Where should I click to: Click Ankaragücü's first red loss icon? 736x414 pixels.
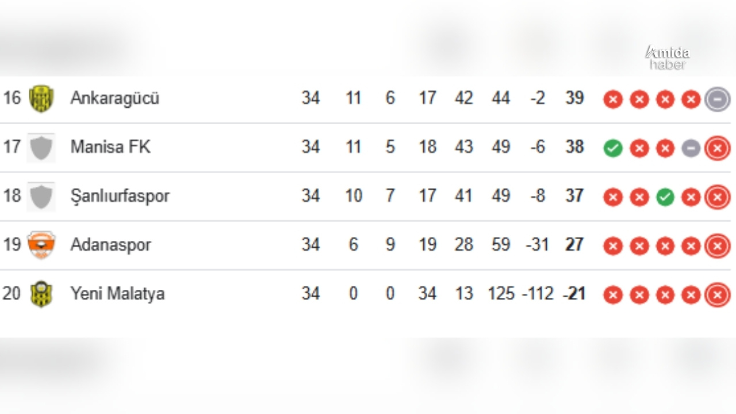[x=613, y=100]
